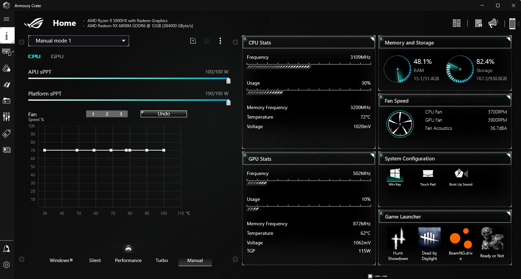Click the GPU TGP 115W value
Image resolution: width=521 pixels, height=279 pixels.
click(364, 251)
